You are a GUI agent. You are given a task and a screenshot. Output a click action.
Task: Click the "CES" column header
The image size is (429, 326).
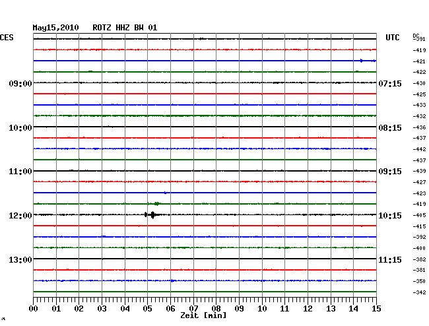(x=7, y=38)
